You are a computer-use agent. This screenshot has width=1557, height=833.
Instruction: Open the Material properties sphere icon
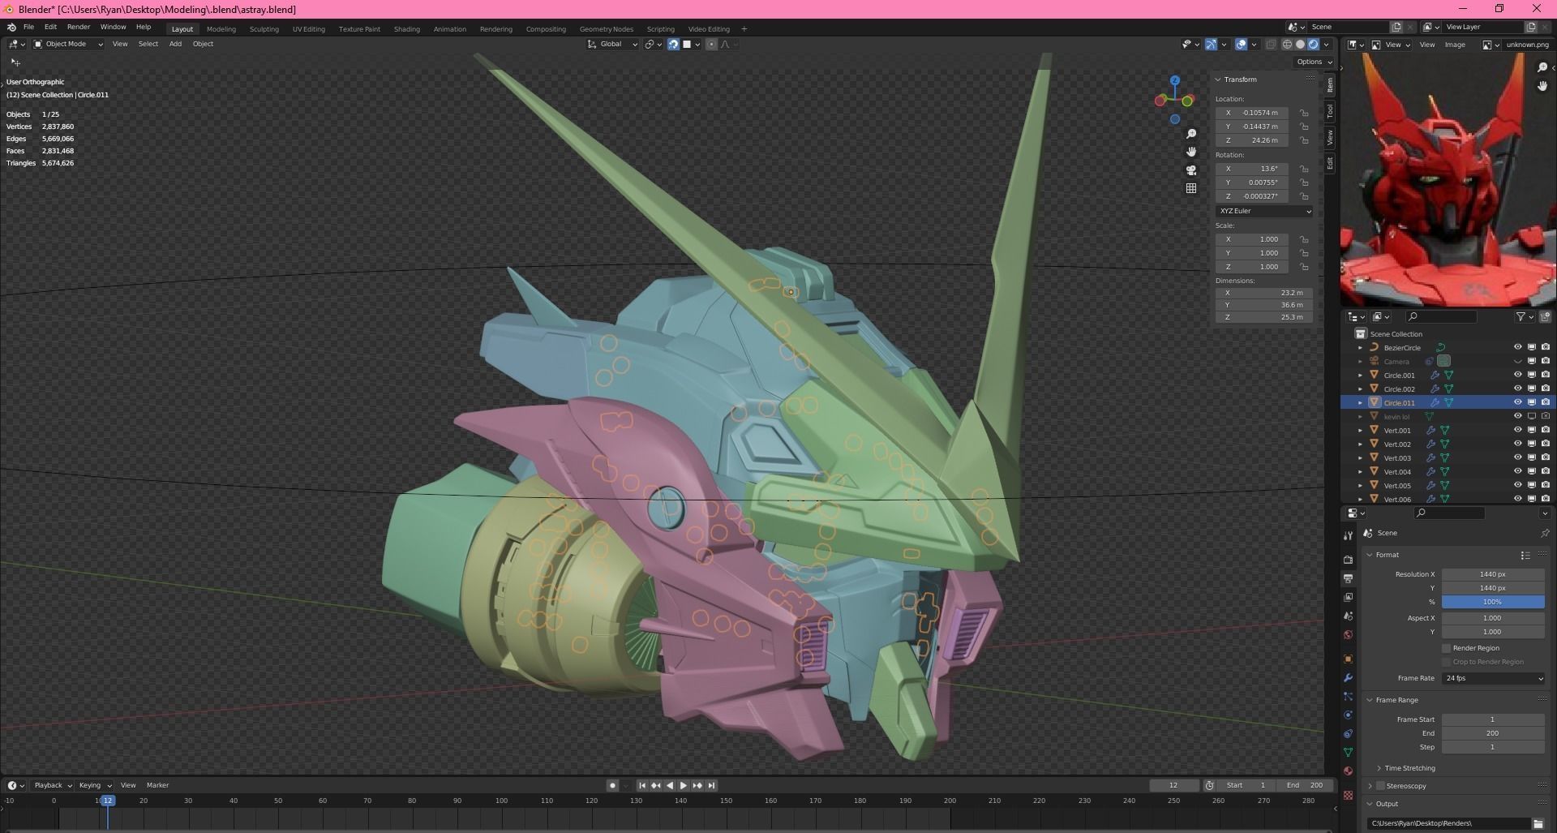1348,771
